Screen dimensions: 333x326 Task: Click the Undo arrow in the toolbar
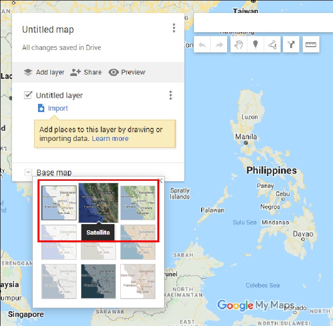203,45
